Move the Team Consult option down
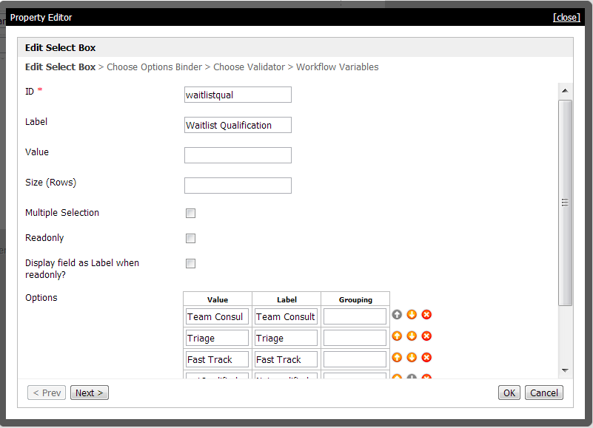The image size is (593, 428). tap(412, 315)
